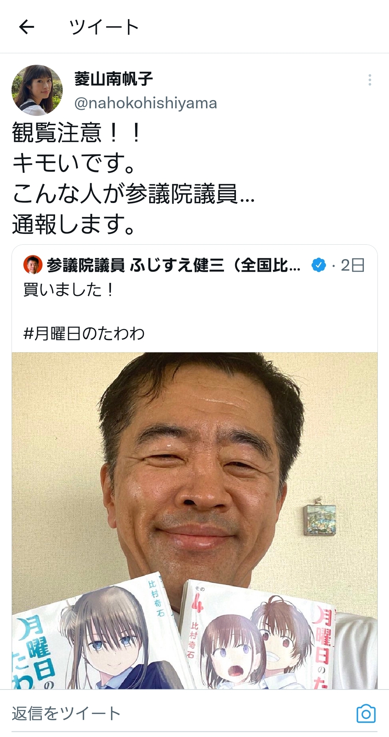The height and width of the screenshot is (737, 389).
Task: Open the @nahokohishiyama handle
Action: point(146,103)
